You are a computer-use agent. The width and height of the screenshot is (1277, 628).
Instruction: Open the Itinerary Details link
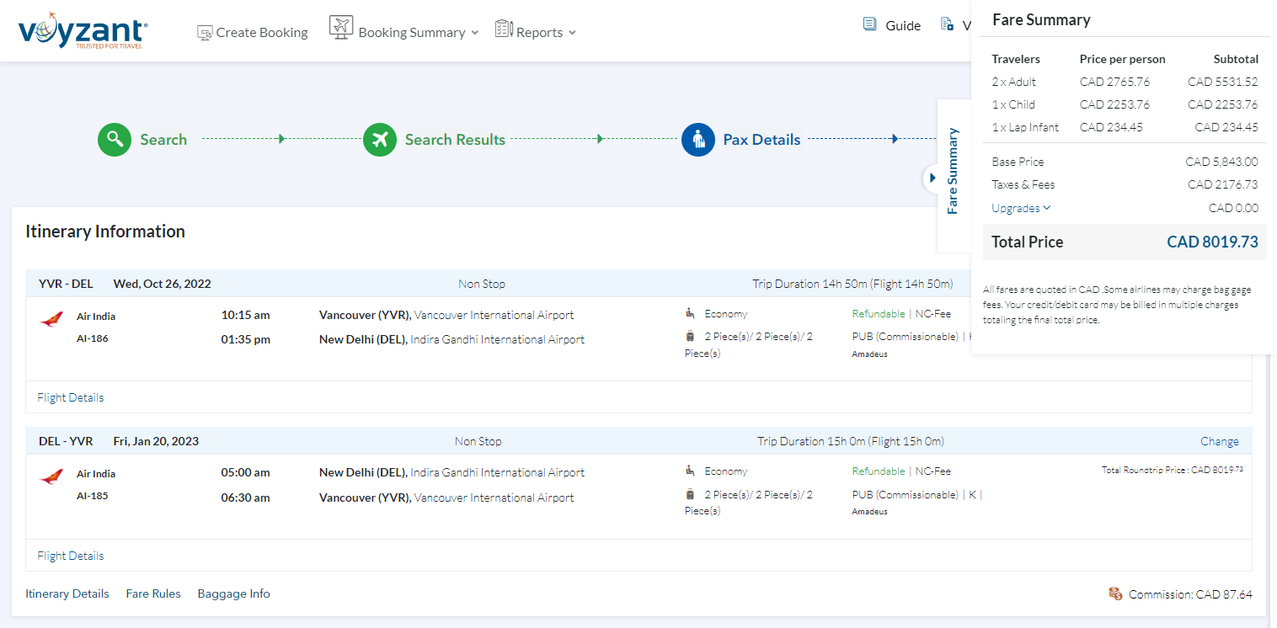pyautogui.click(x=67, y=593)
